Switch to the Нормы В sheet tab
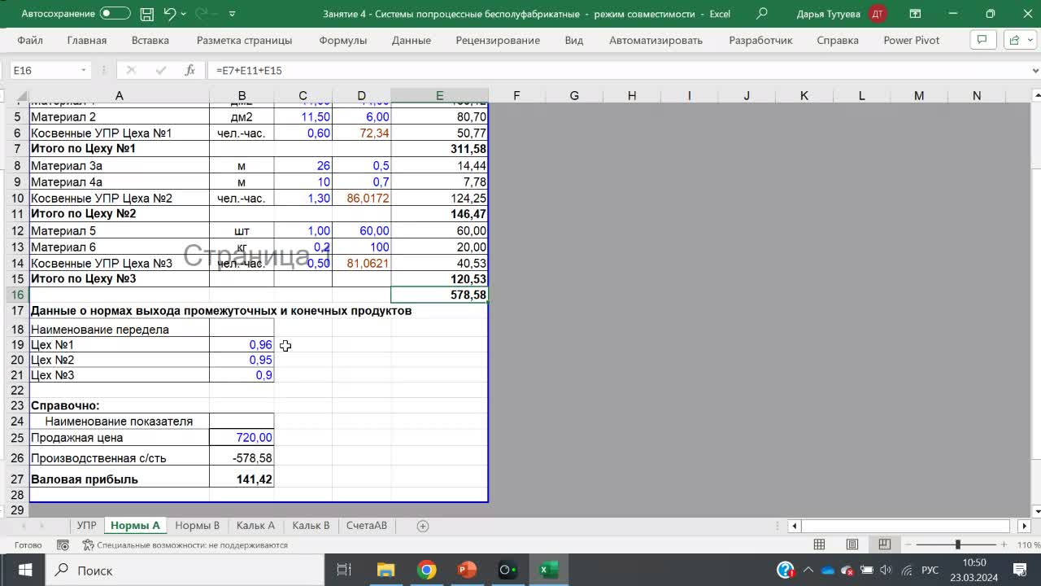 click(198, 526)
